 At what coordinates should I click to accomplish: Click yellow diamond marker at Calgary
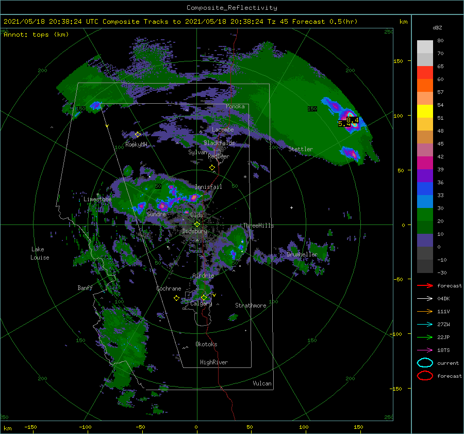[204, 297]
